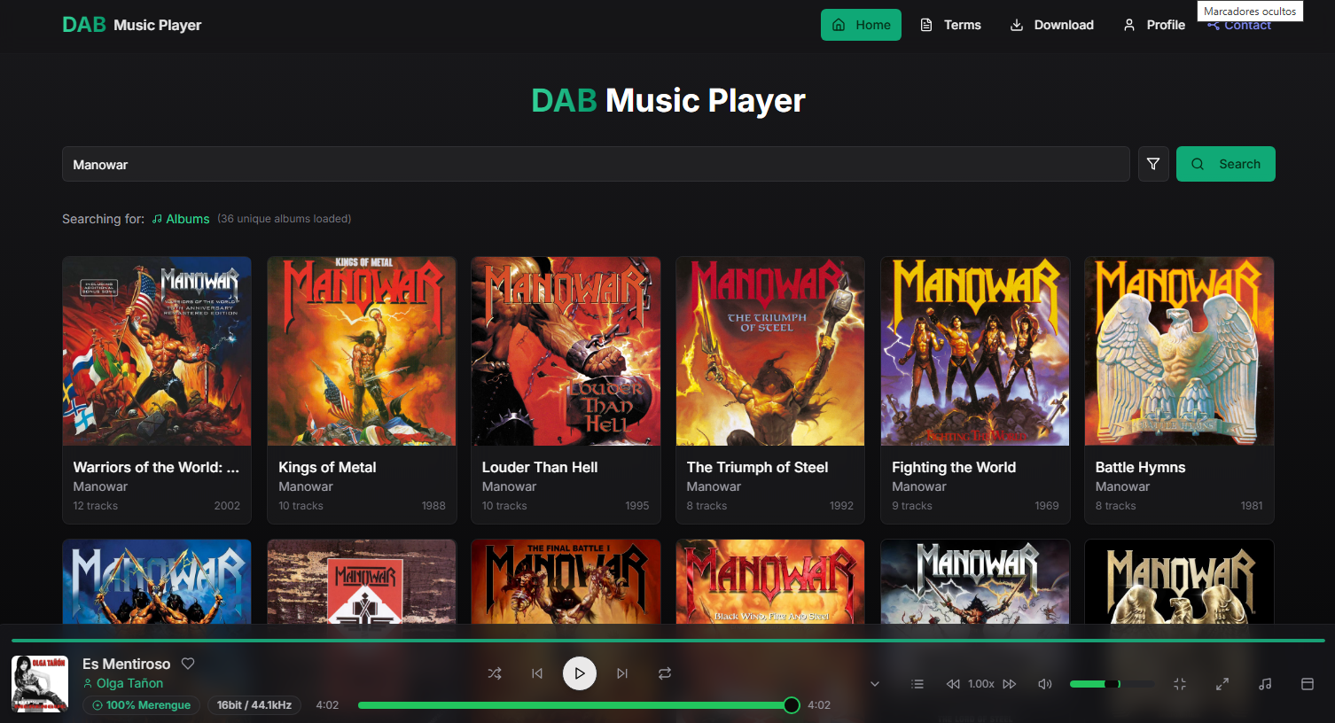Increase playback speed with the forward arrows
This screenshot has width=1335, height=723.
point(1010,684)
